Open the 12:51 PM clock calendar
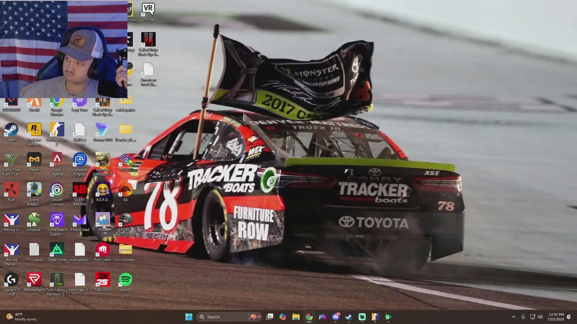 556,317
